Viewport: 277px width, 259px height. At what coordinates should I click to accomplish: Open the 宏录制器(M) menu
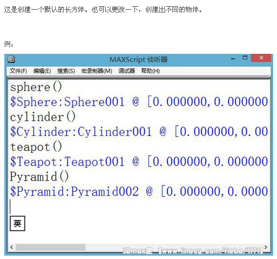click(96, 71)
